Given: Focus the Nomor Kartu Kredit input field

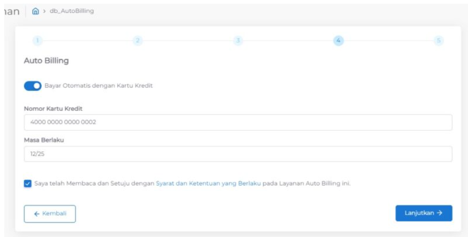Looking at the screenshot, I should (238, 122).
